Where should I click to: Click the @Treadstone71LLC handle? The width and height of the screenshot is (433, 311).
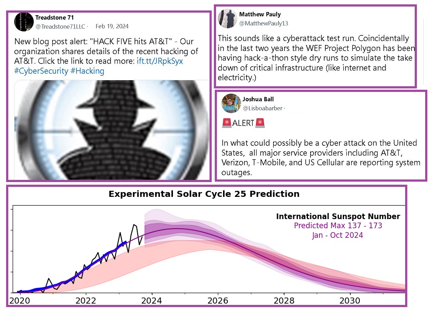(x=60, y=27)
